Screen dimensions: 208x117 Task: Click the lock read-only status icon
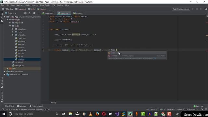click(202, 110)
